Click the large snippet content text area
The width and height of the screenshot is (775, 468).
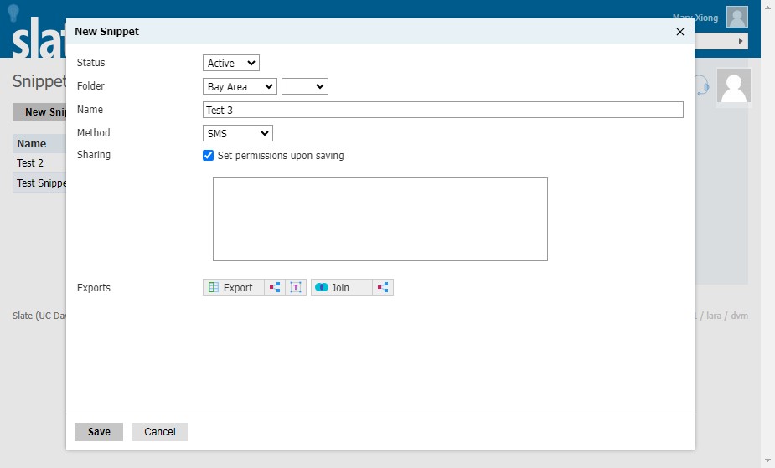coord(380,219)
